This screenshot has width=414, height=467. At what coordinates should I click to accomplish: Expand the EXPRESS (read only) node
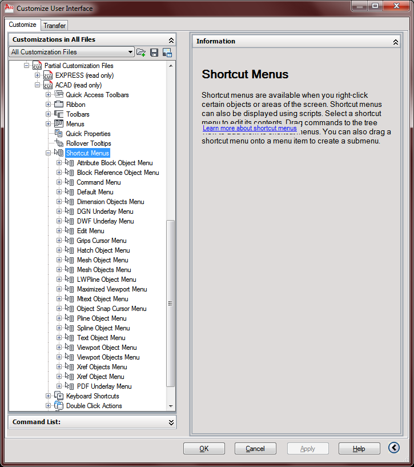click(x=37, y=75)
